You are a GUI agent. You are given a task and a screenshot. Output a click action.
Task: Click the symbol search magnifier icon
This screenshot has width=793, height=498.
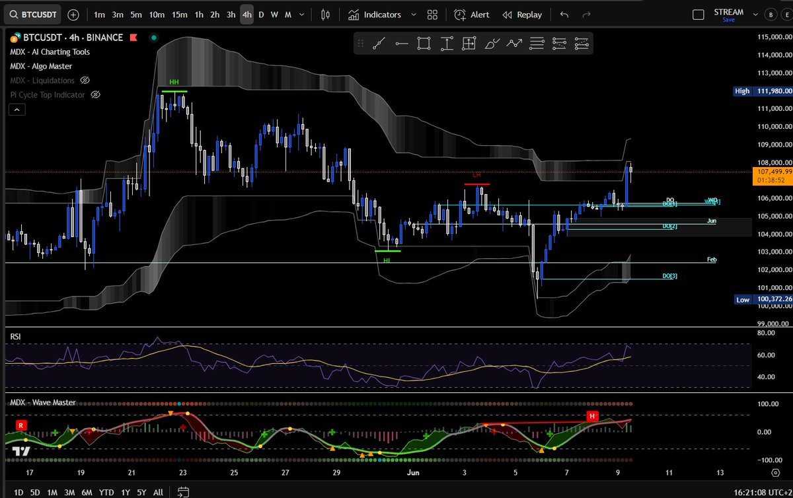coord(13,15)
